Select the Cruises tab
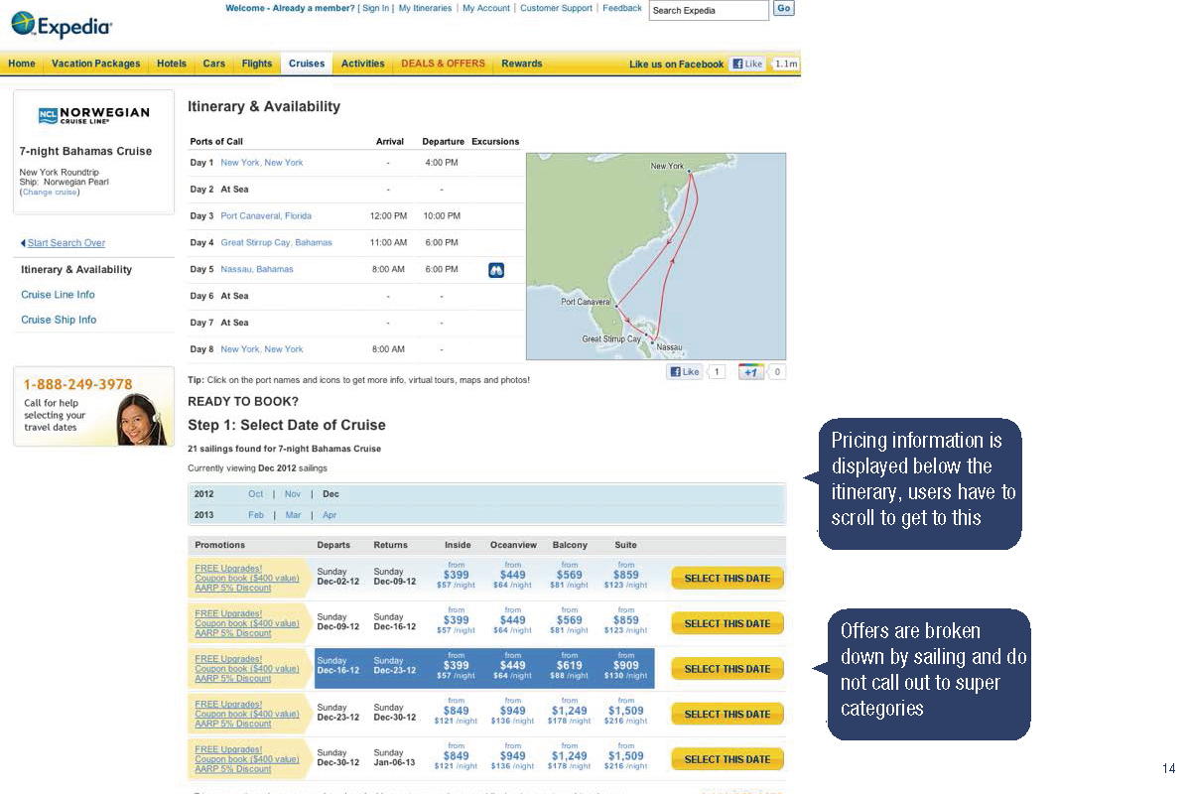Viewport: 1191px width, 794px height. [x=307, y=64]
